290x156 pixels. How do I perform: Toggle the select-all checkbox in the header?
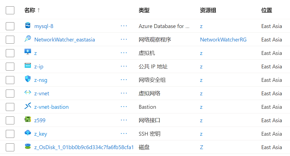click(x=10, y=10)
